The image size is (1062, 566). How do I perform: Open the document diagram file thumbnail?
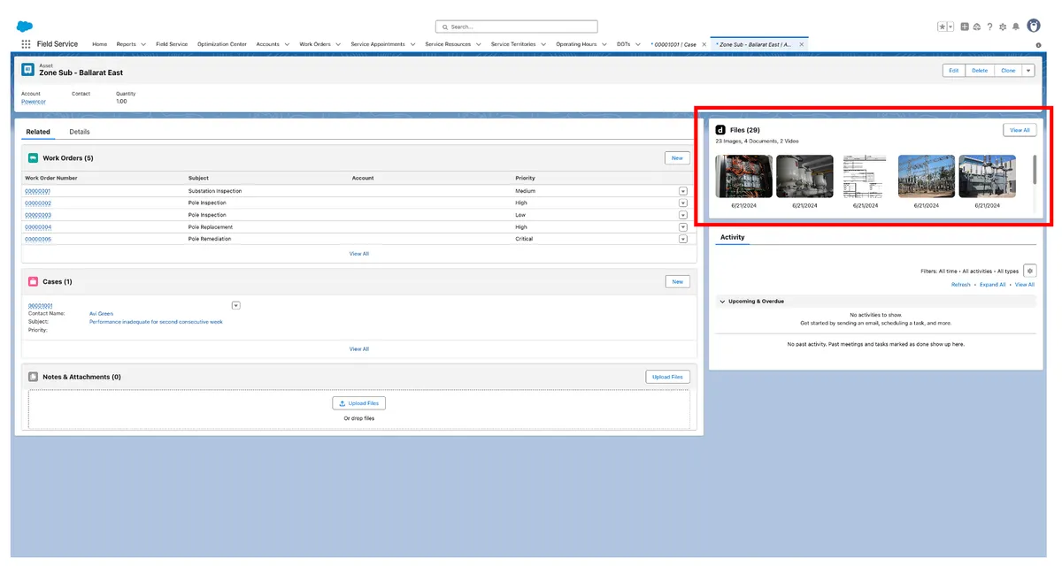coord(865,177)
